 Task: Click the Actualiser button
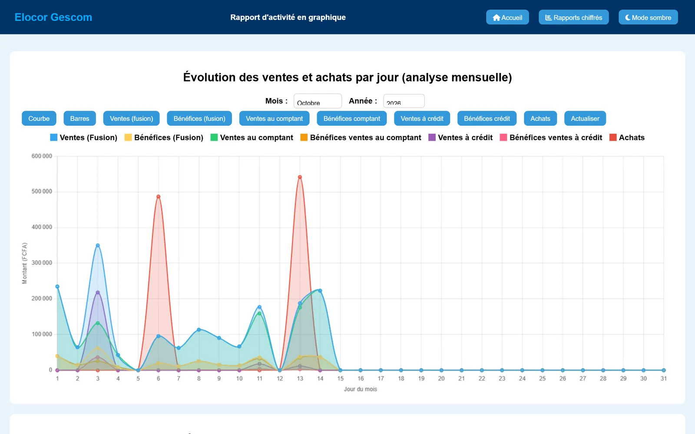585,118
